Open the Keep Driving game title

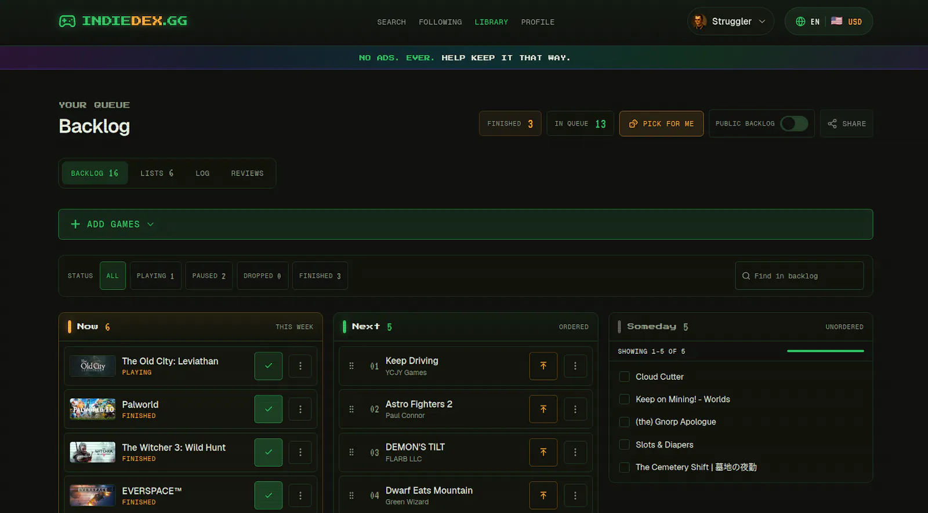click(412, 361)
